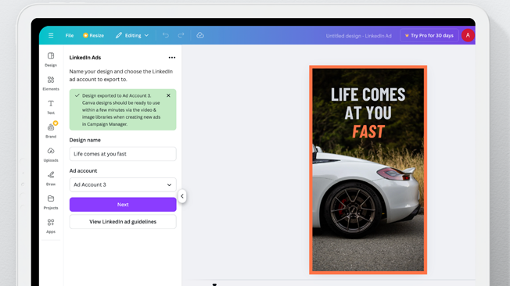Open the Editing mode dropdown
This screenshot has height=286, width=510.
coord(132,35)
